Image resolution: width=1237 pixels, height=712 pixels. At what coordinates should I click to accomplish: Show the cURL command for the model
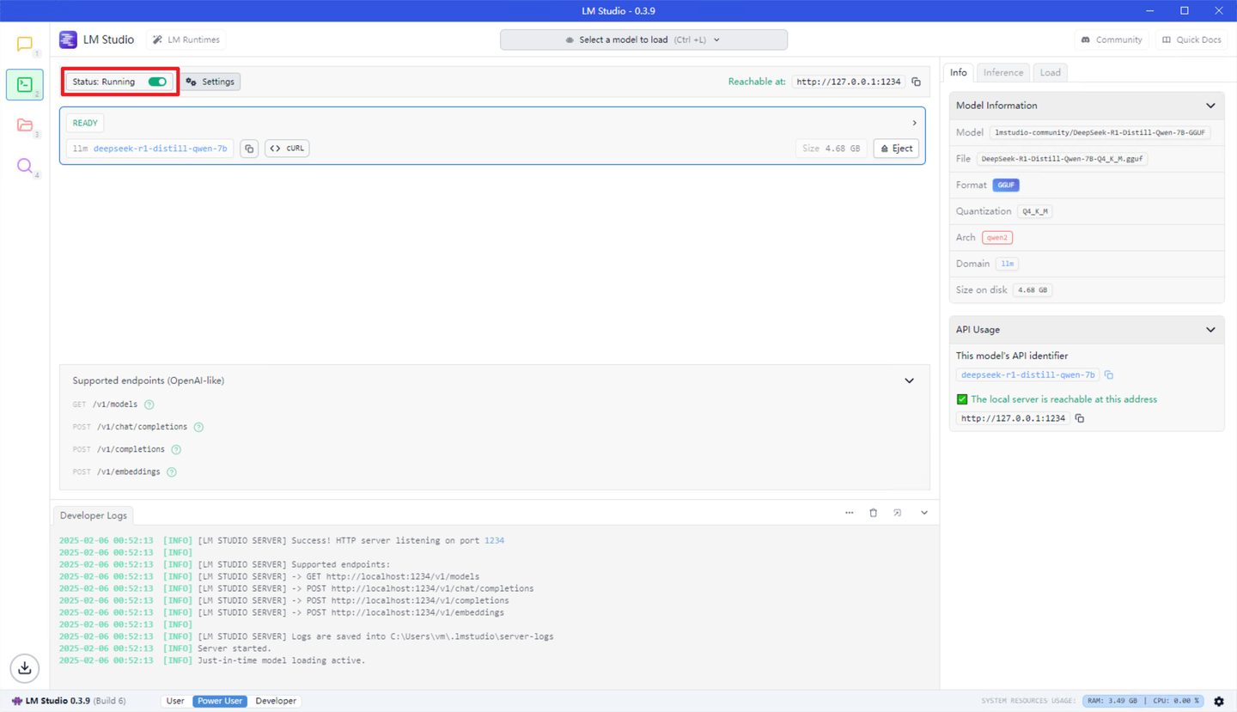(287, 149)
